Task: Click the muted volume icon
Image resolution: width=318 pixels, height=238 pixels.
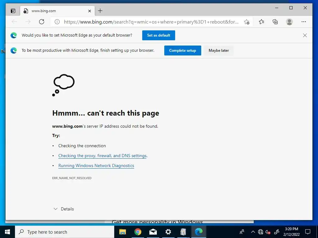Action: pyautogui.click(x=268, y=232)
